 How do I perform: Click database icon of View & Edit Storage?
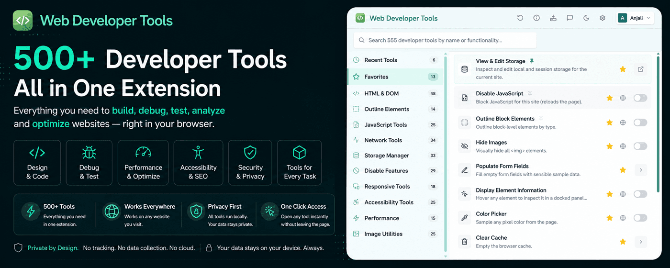[x=464, y=69]
